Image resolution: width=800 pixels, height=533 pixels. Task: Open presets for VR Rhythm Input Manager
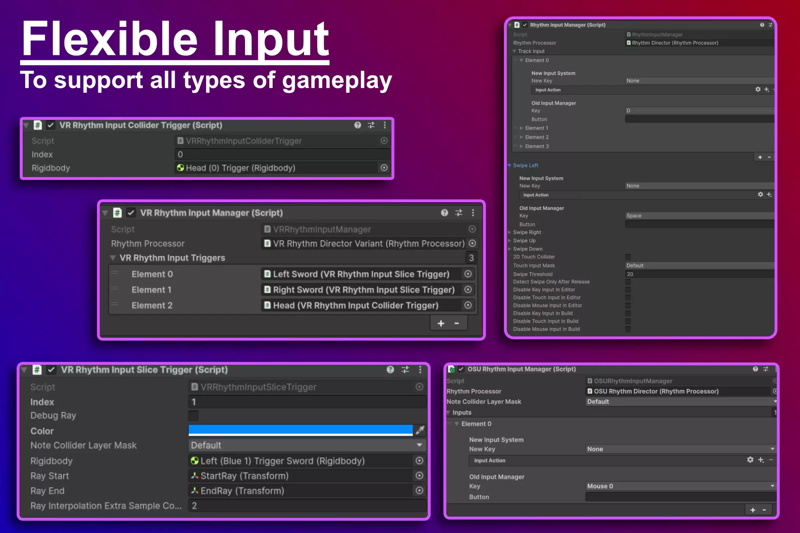click(x=459, y=213)
